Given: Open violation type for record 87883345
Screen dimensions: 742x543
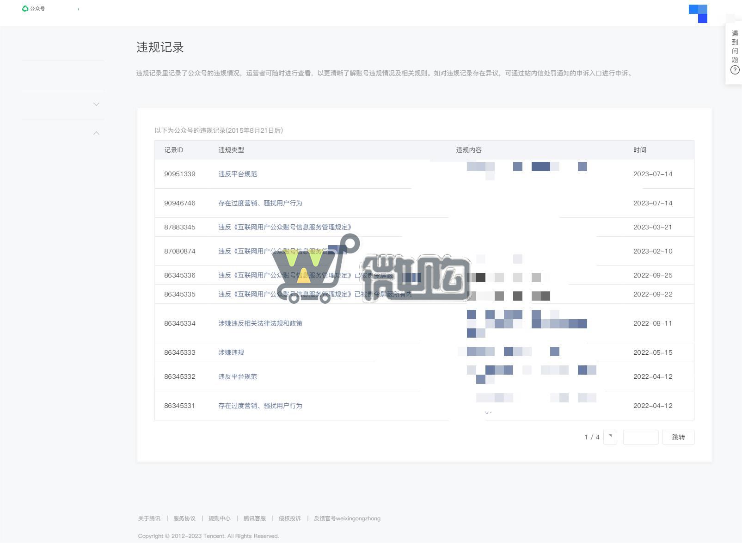Looking at the screenshot, I should [285, 227].
